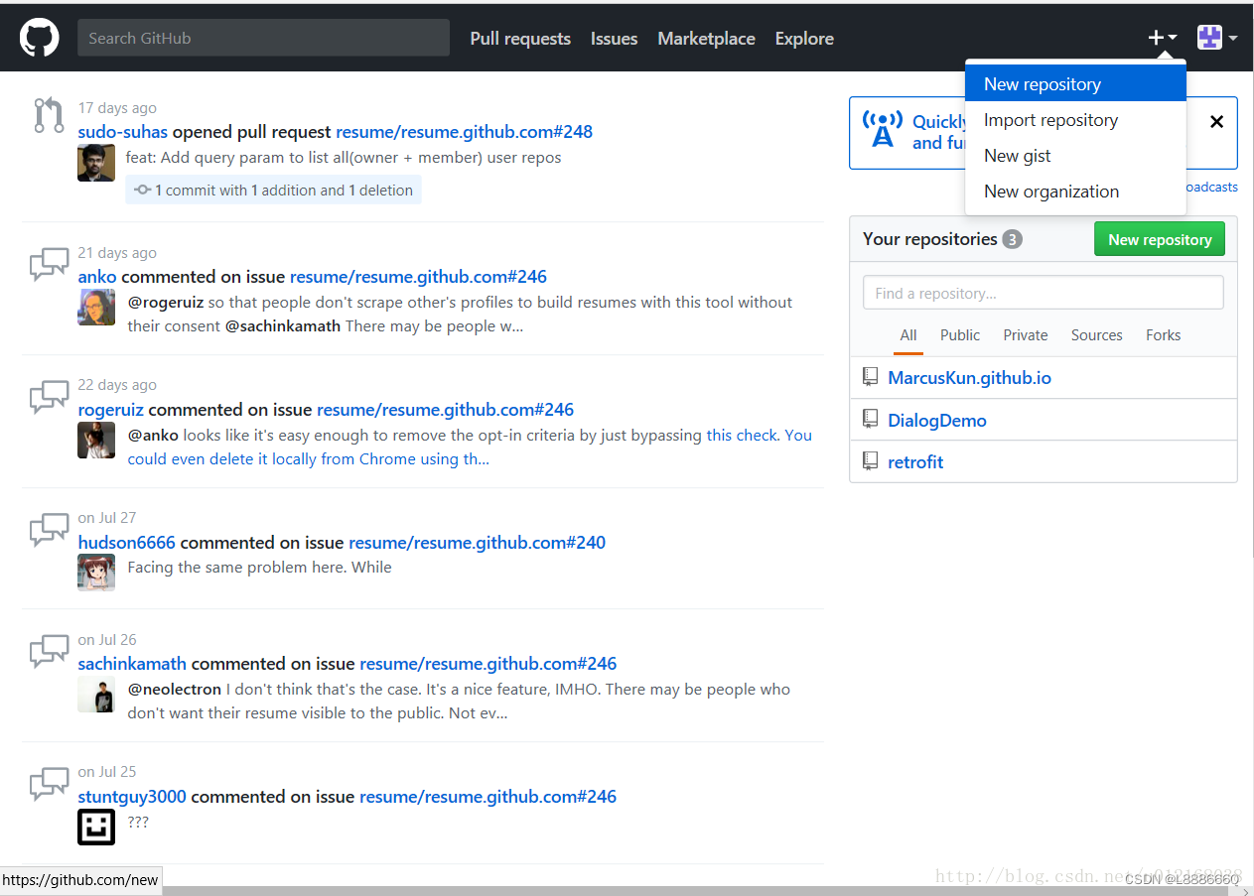
Task: Click repo icon next to MarcusKun.github.io
Action: pos(871,377)
